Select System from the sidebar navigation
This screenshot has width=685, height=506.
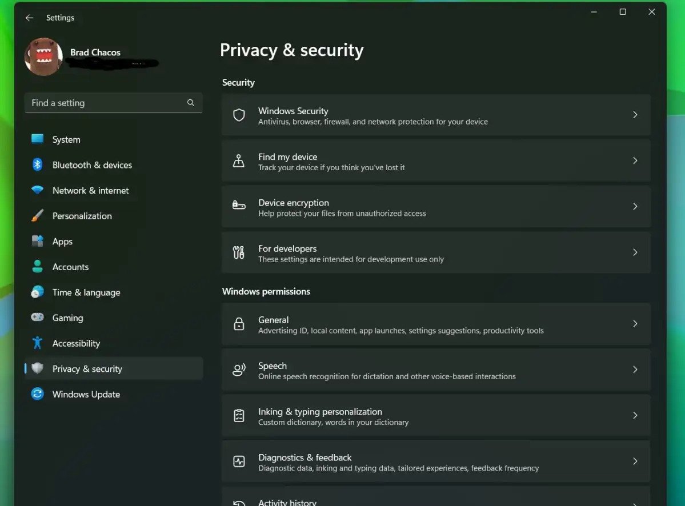pyautogui.click(x=66, y=139)
